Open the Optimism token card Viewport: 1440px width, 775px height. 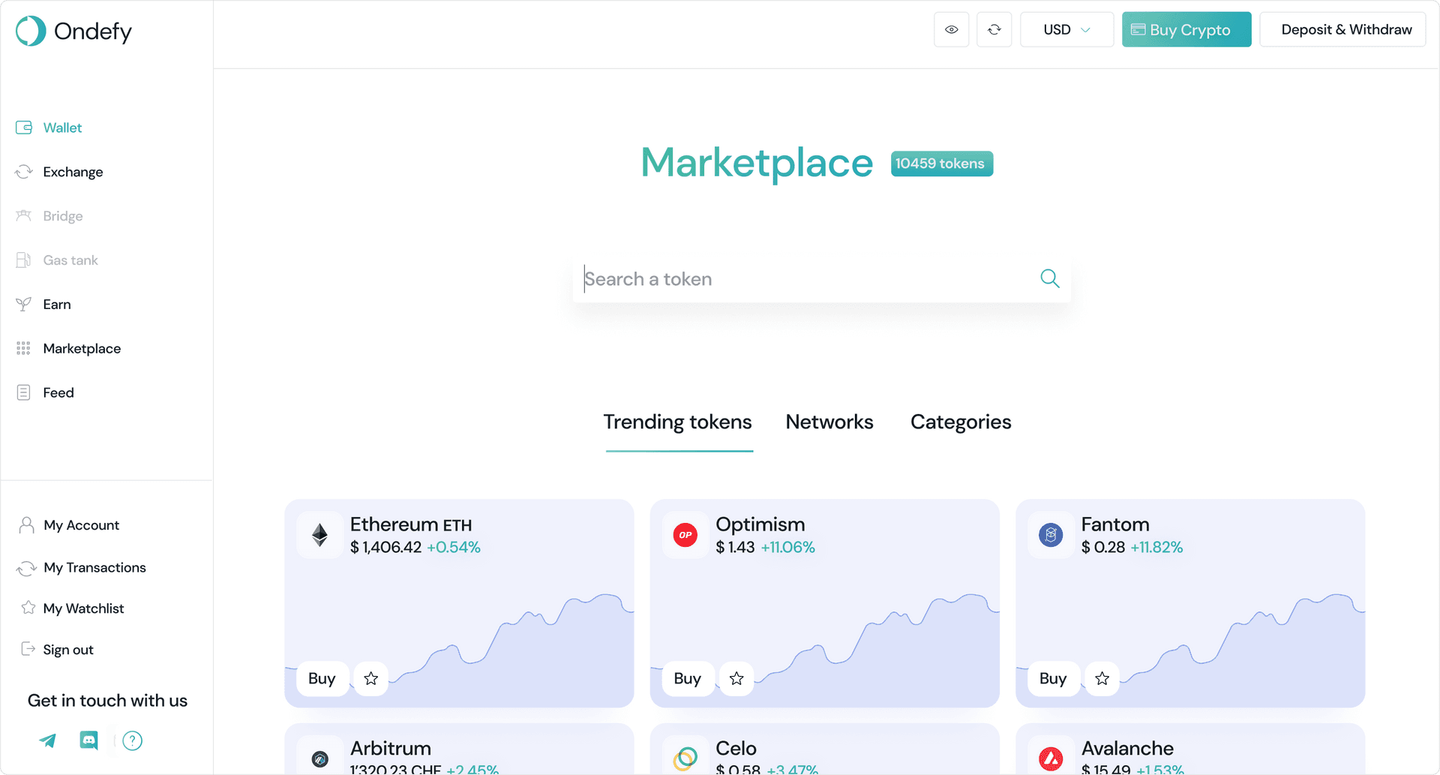(825, 603)
